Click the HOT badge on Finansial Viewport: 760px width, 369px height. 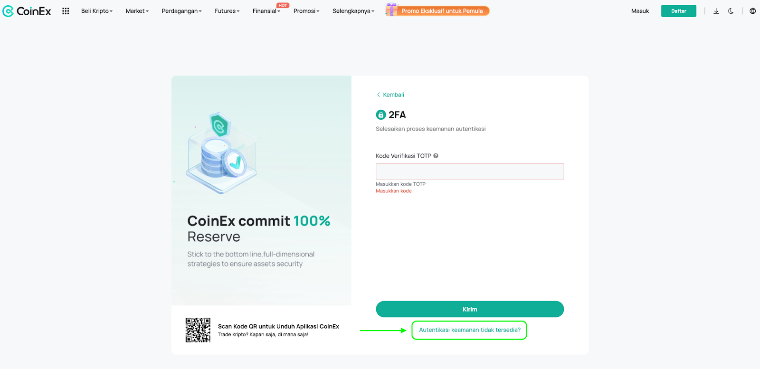(x=283, y=6)
